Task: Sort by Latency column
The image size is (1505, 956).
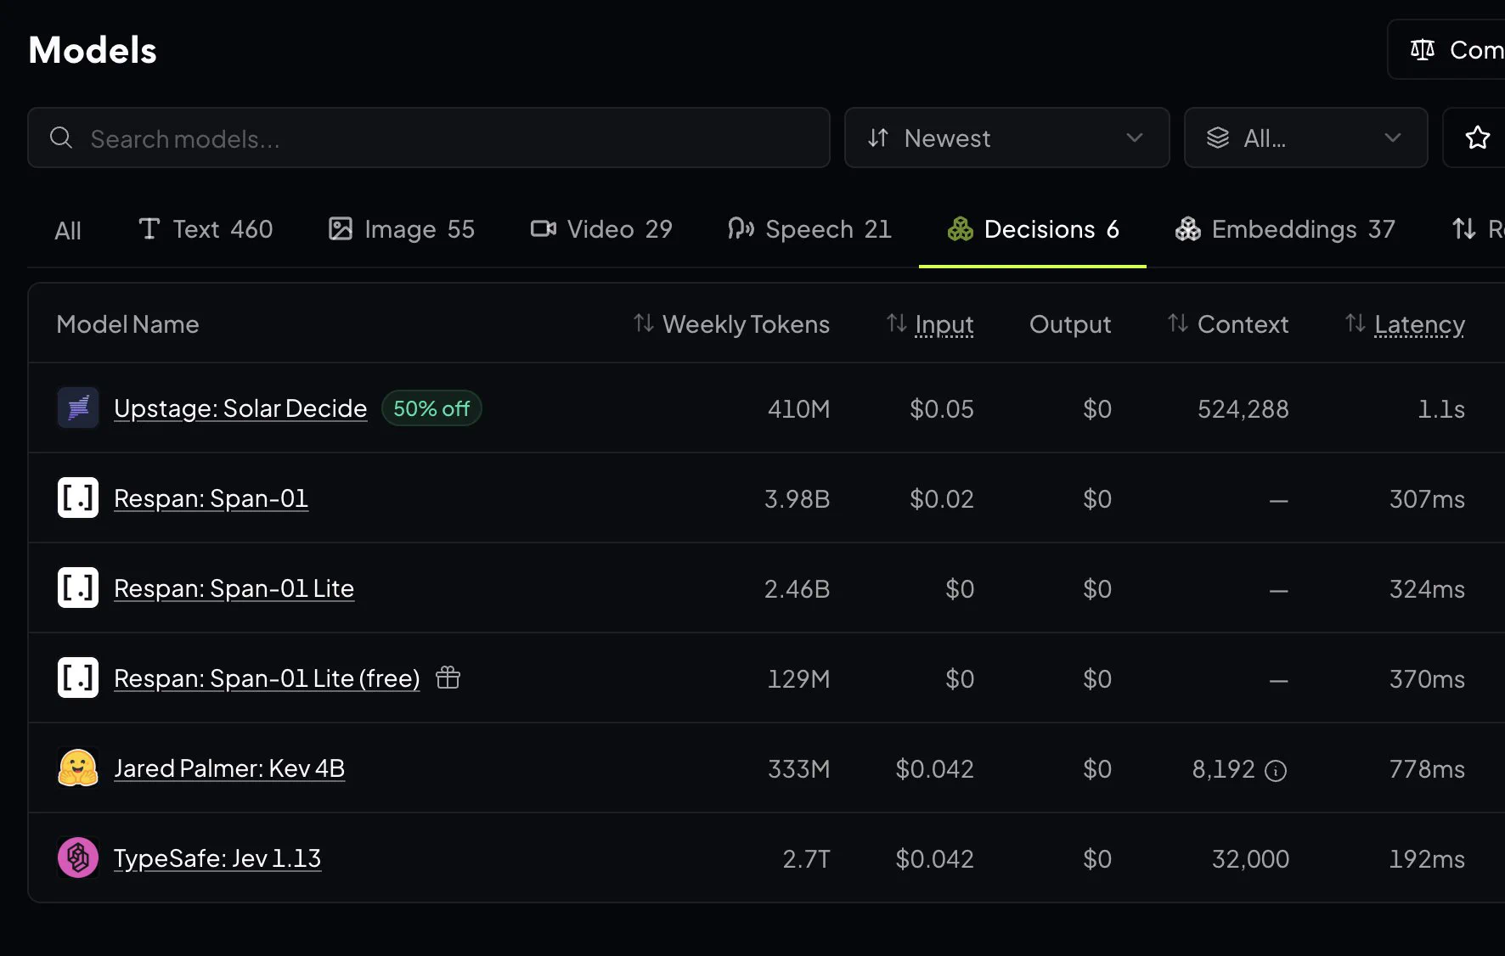Action: click(1406, 324)
